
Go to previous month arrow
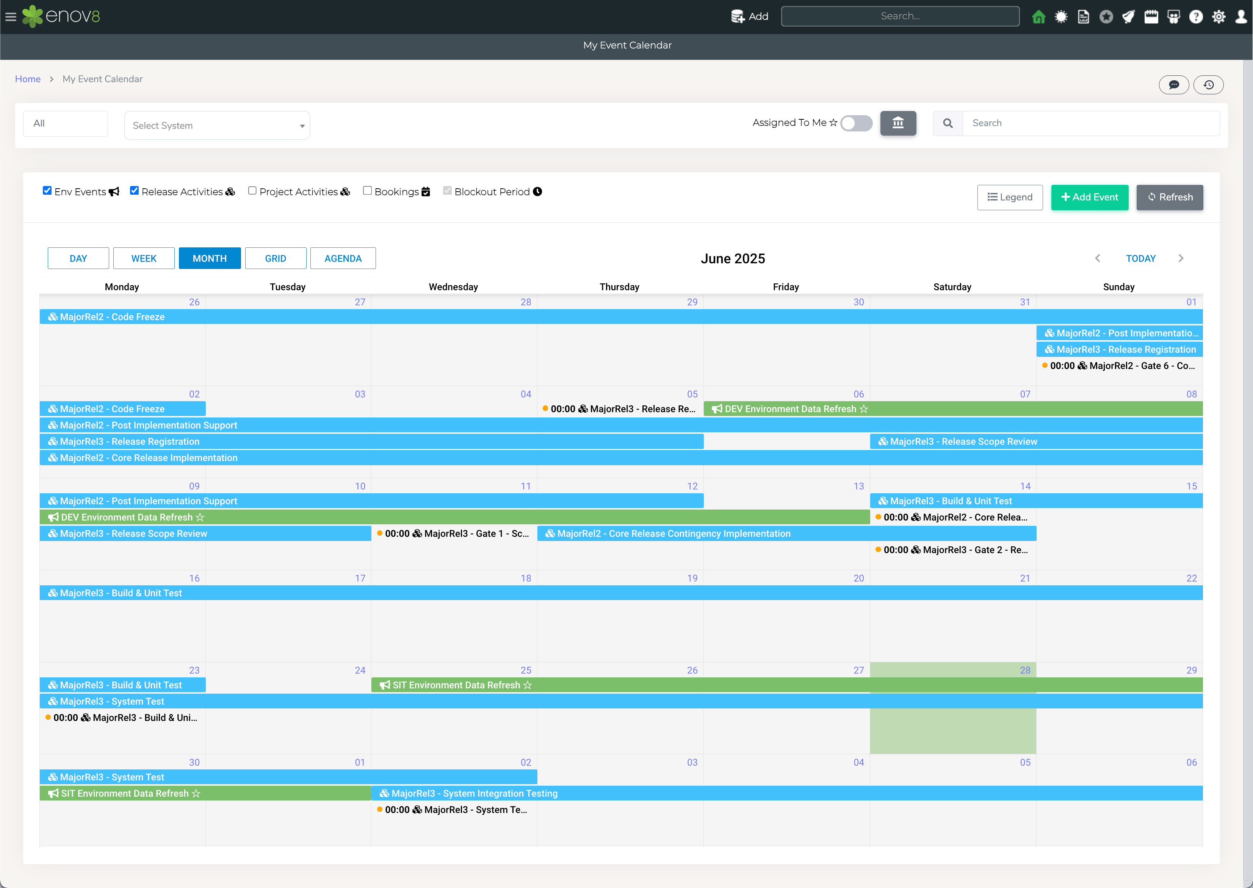coord(1097,258)
